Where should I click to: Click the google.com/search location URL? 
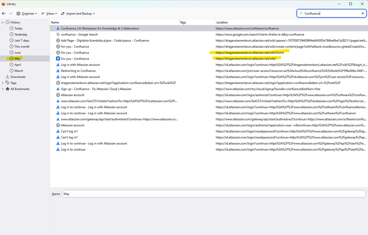pyautogui.click(x=260, y=35)
